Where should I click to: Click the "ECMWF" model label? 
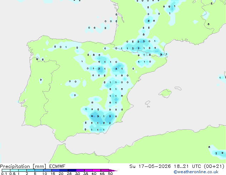[x=57, y=166]
